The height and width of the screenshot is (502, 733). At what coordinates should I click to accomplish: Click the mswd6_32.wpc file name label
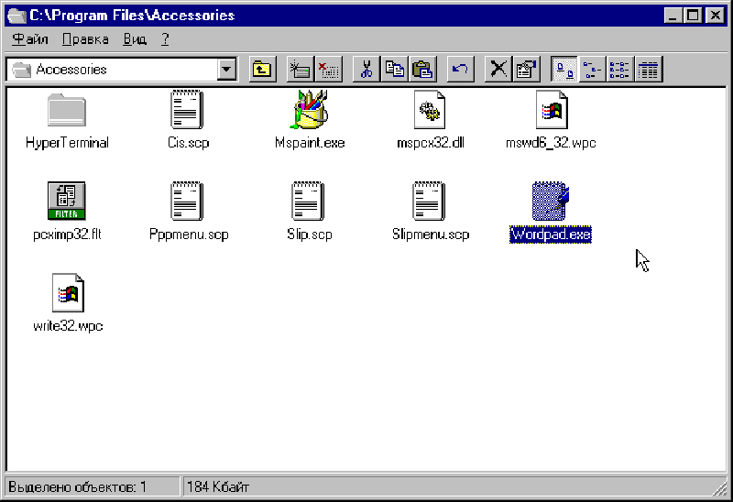coord(551,143)
